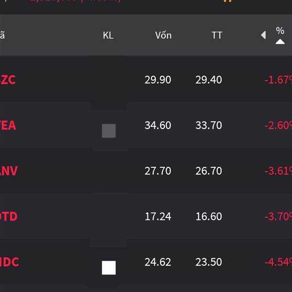Sort the list by the Vốn column

(x=163, y=35)
